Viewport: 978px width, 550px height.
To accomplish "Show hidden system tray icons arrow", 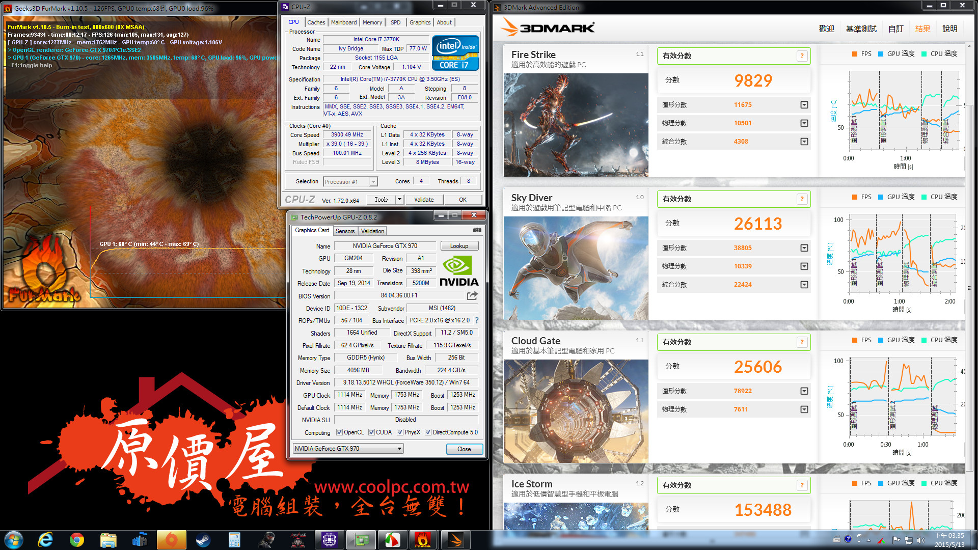I will [868, 540].
